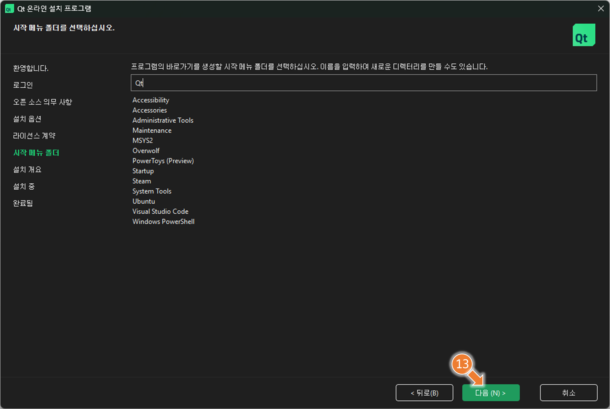Screen dimensions: 610x409
Task: Click the 라이선스 계약 step
Action: pyautogui.click(x=34, y=136)
